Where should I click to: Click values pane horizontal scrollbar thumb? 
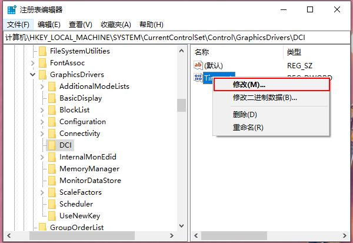[234, 235]
